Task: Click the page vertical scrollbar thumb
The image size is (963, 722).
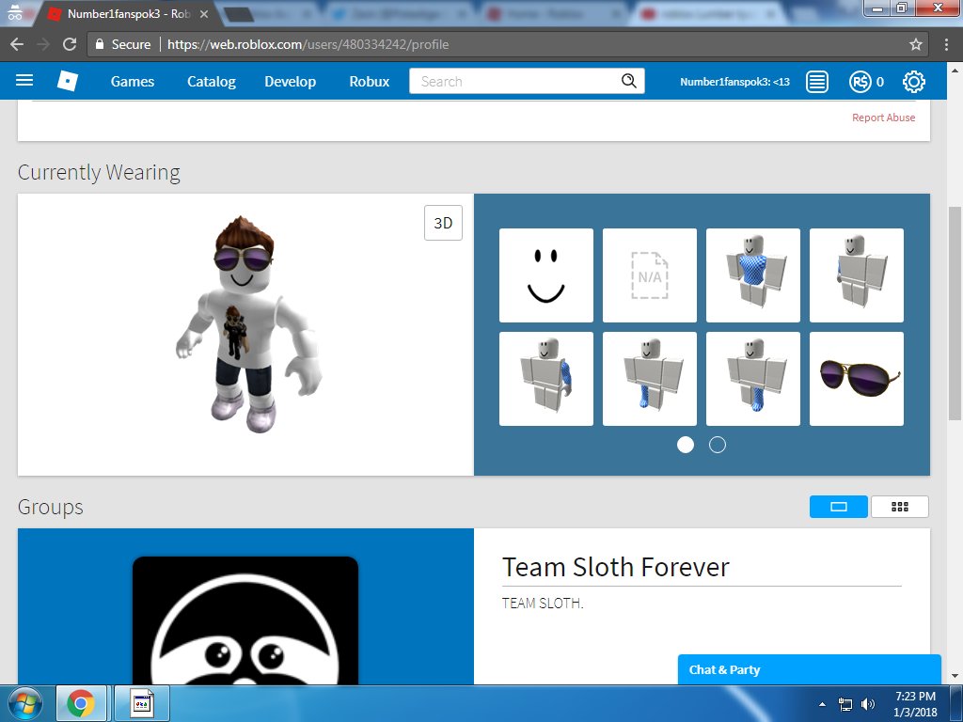Action: pos(955,313)
